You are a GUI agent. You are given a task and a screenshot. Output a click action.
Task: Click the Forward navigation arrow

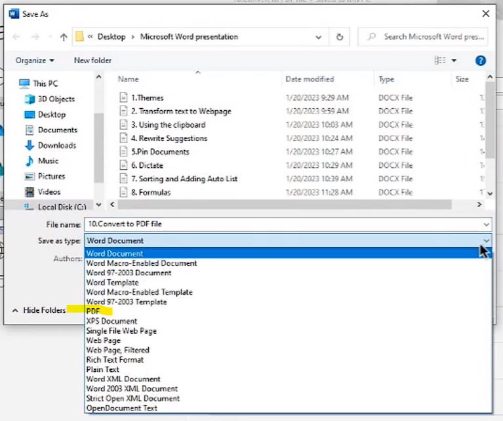pyautogui.click(x=35, y=37)
